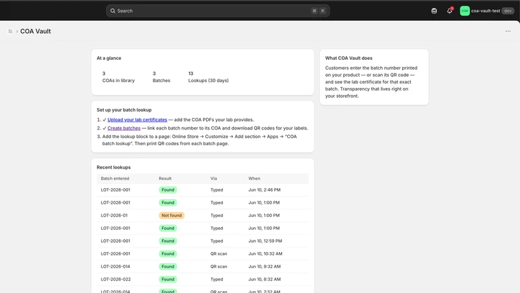This screenshot has width=520, height=293.
Task: Click the "Batch entered" column header
Action: point(115,178)
